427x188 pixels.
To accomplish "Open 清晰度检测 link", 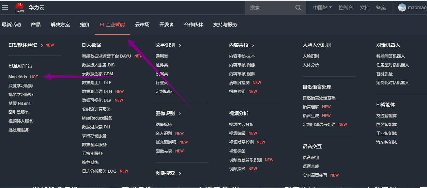I will [240, 82].
